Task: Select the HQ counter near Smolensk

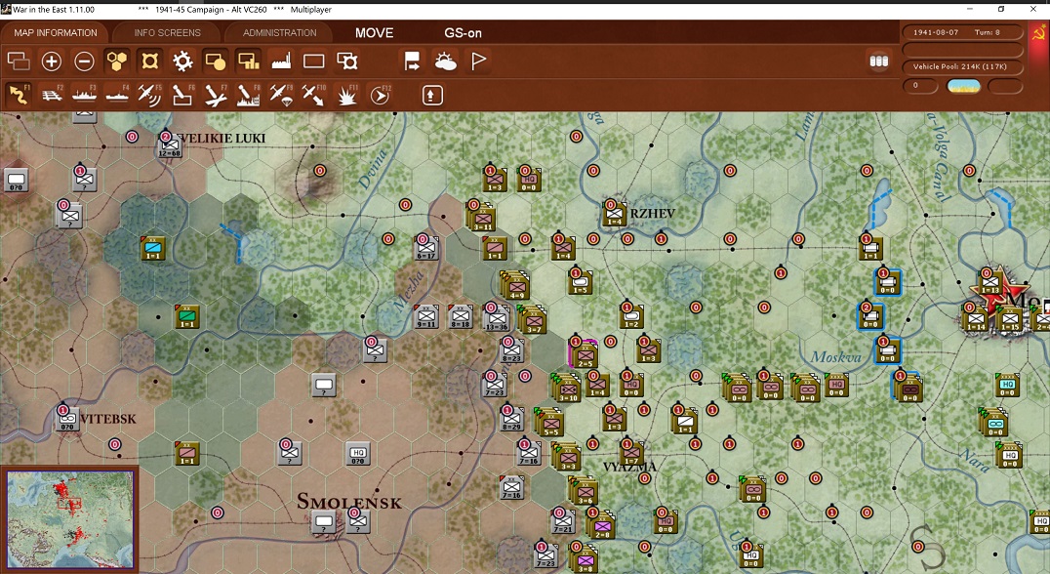Action: point(358,454)
